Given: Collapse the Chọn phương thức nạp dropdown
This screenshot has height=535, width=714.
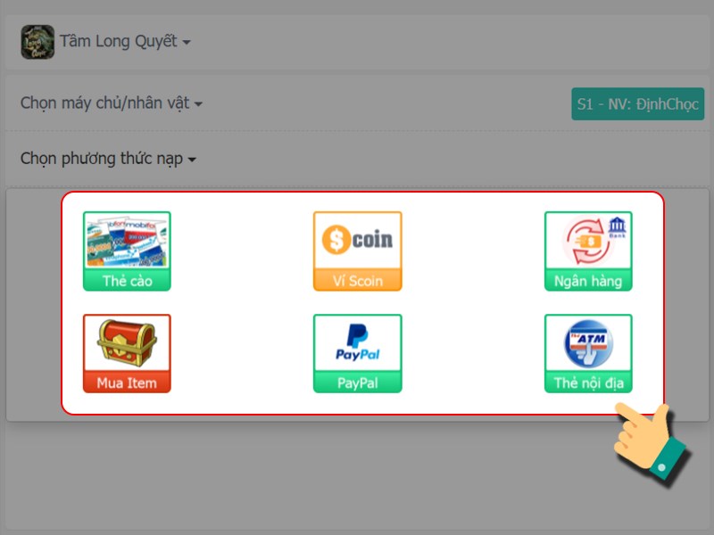Looking at the screenshot, I should [x=108, y=159].
